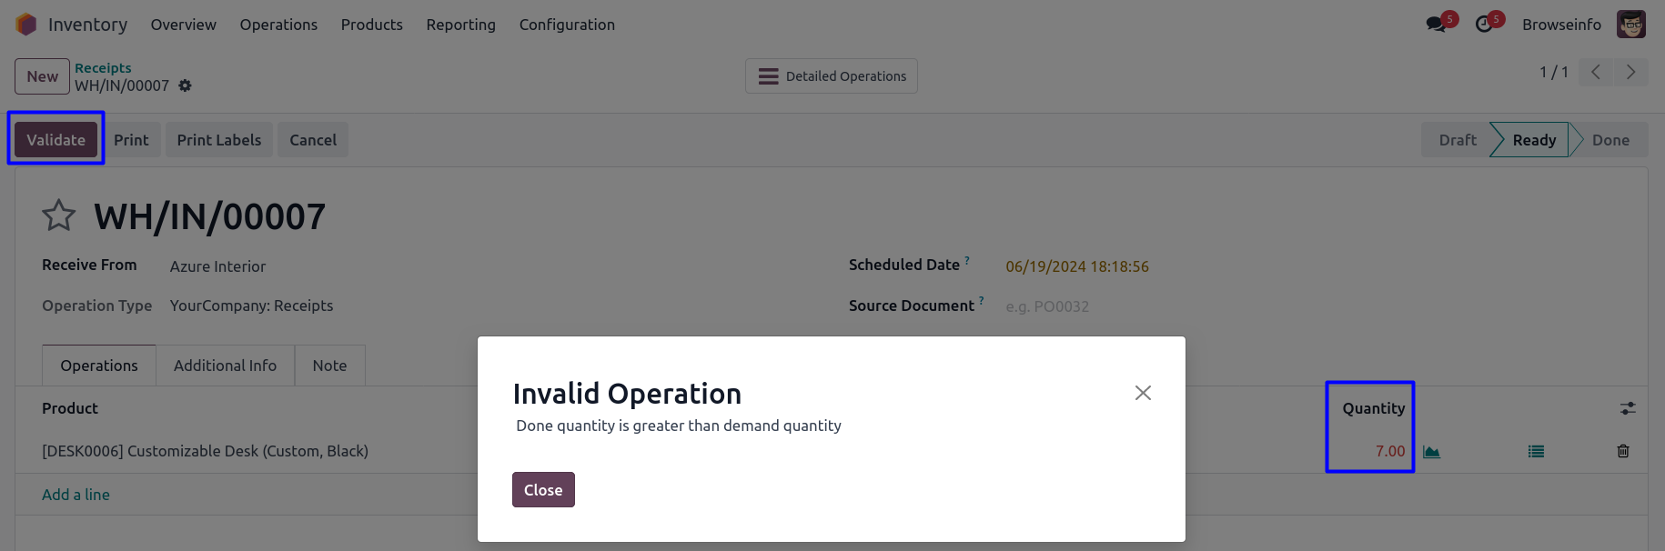Open the Configuration menu
The image size is (1665, 551).
tap(567, 25)
